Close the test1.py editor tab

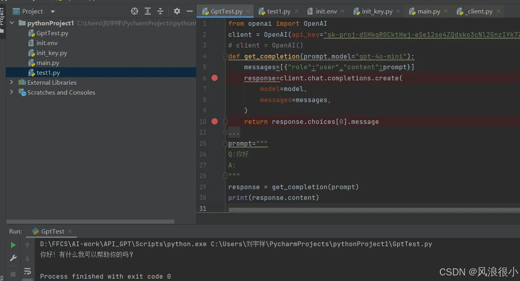coord(297,11)
